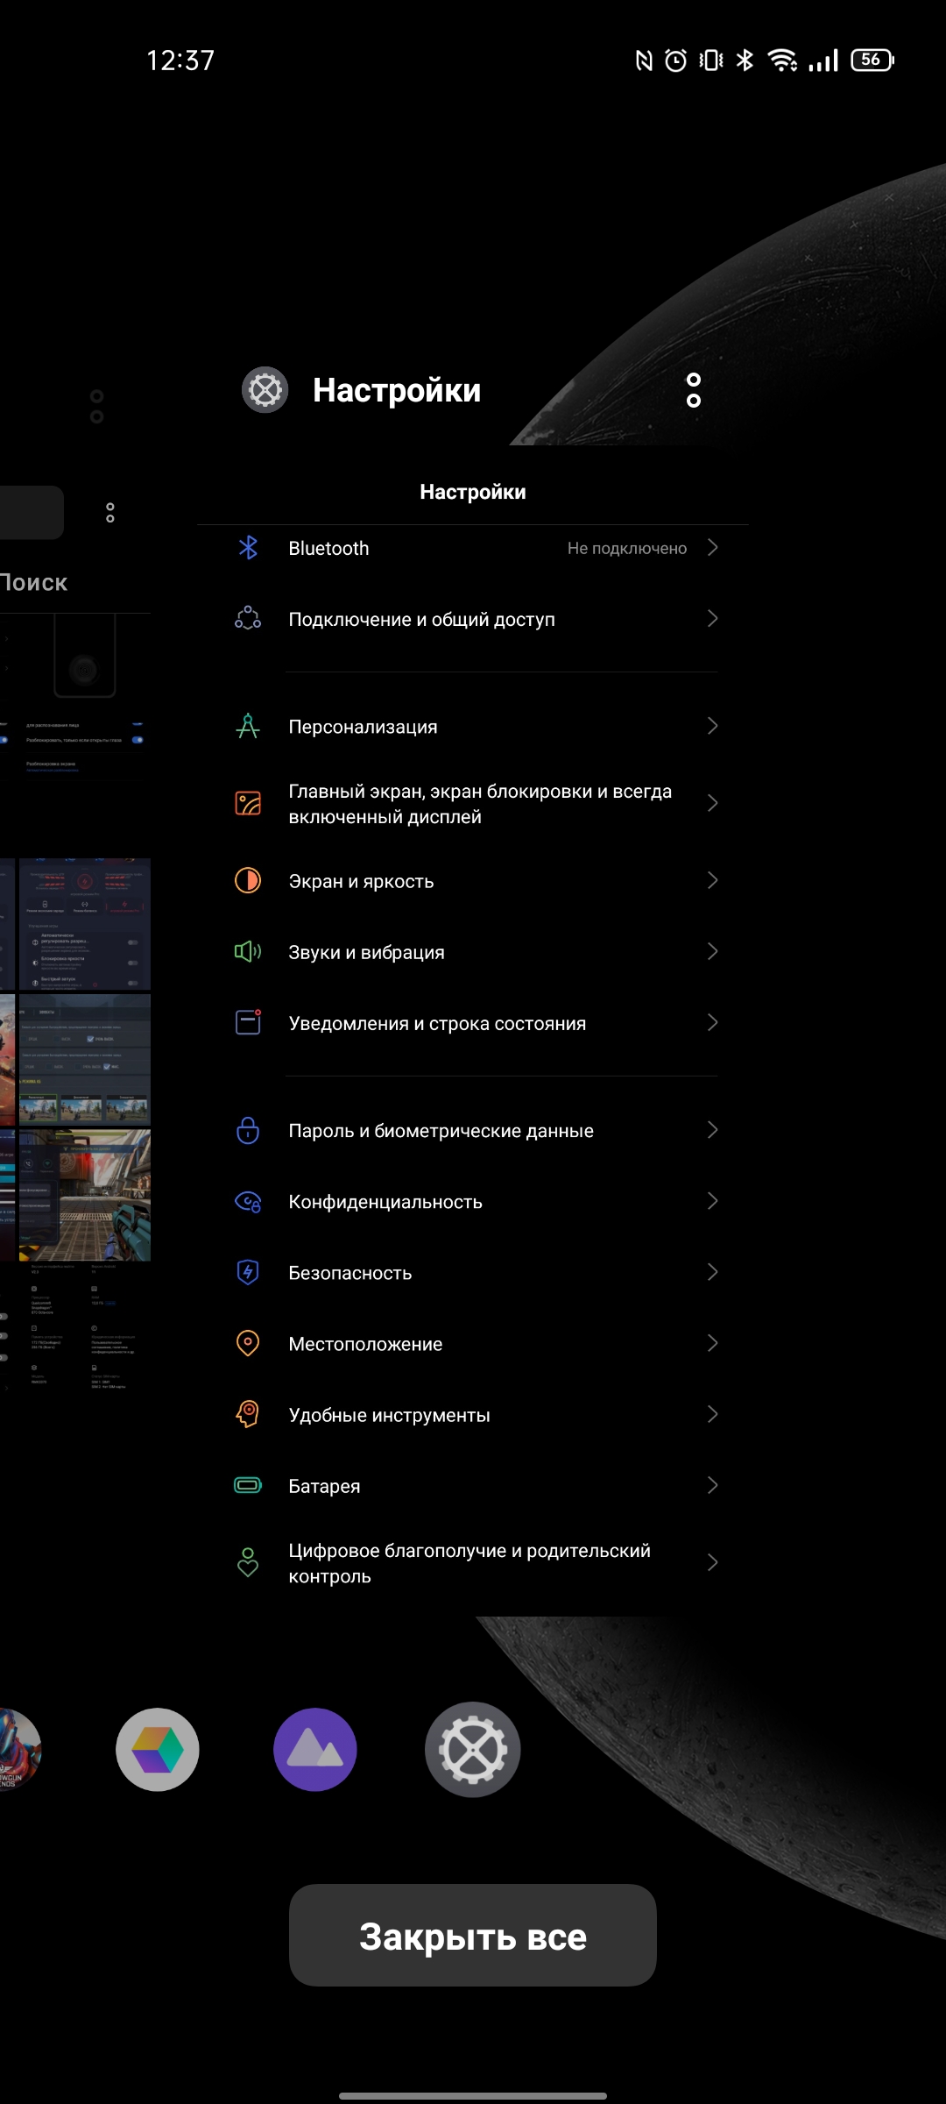Open Цифровое благополучие и родительский контроль
The image size is (946, 2104).
(473, 1563)
